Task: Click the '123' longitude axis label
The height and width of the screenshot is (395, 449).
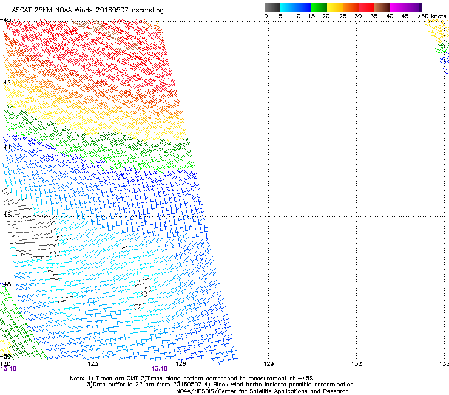Action: tap(93, 364)
